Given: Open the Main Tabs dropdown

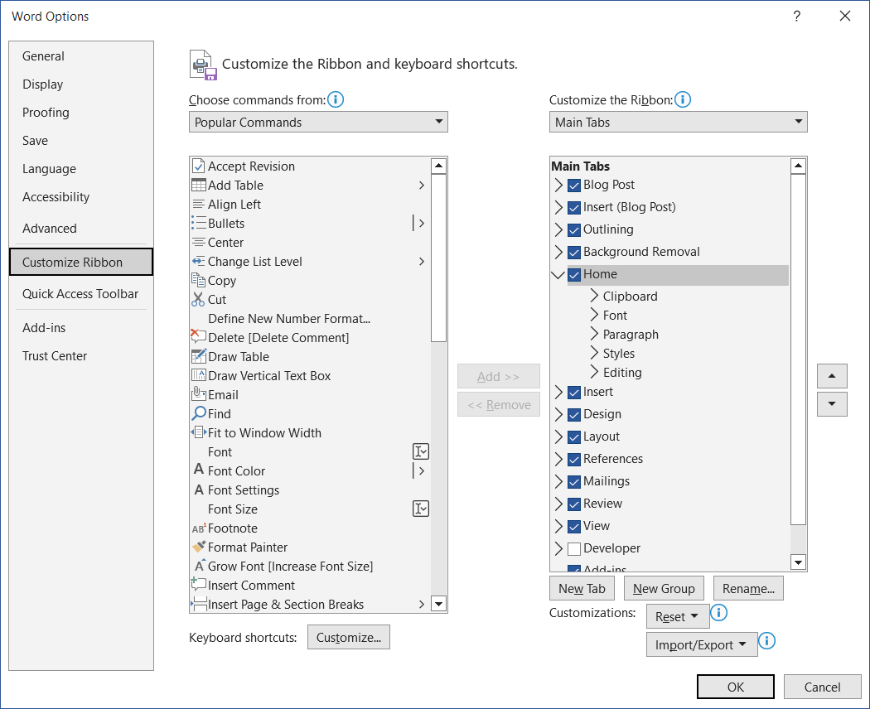Looking at the screenshot, I should (x=678, y=122).
